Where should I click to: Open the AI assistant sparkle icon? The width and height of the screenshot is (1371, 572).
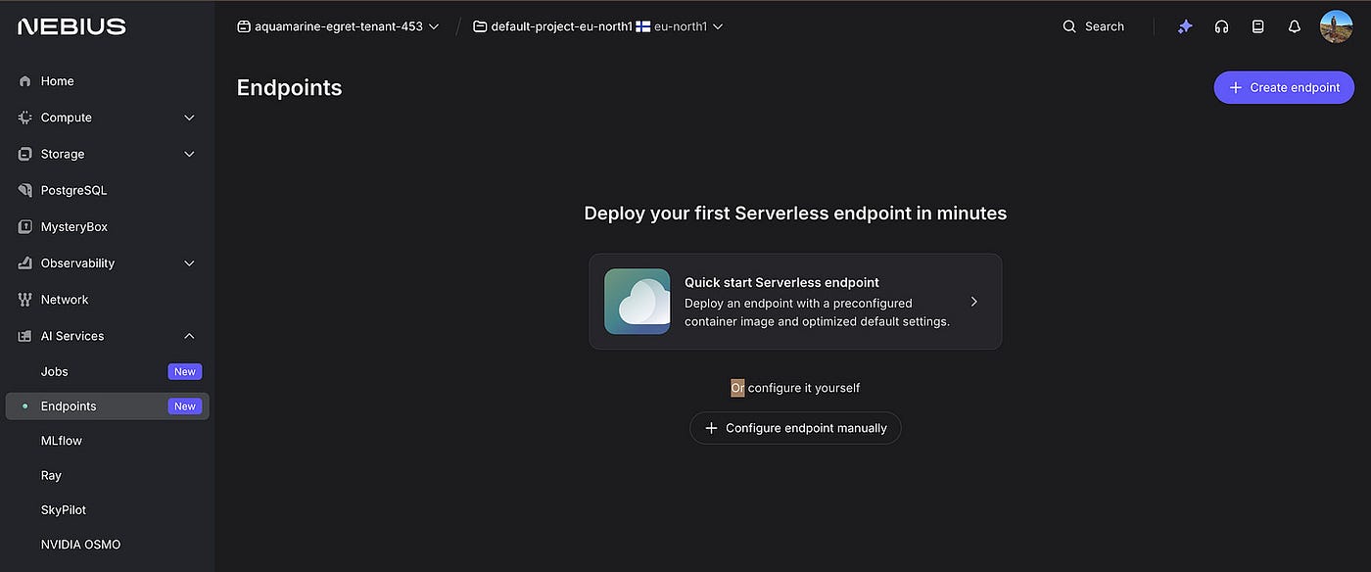[x=1185, y=26]
